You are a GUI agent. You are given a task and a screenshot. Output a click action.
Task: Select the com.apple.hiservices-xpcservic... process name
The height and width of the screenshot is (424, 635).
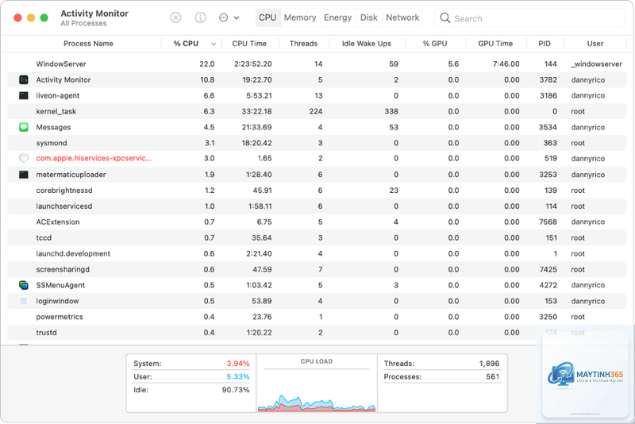[x=94, y=158]
